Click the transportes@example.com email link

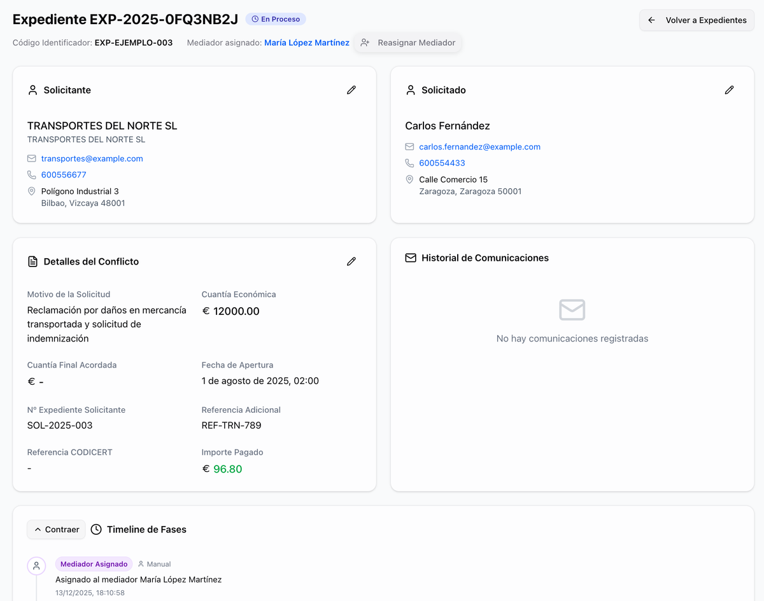(x=92, y=158)
